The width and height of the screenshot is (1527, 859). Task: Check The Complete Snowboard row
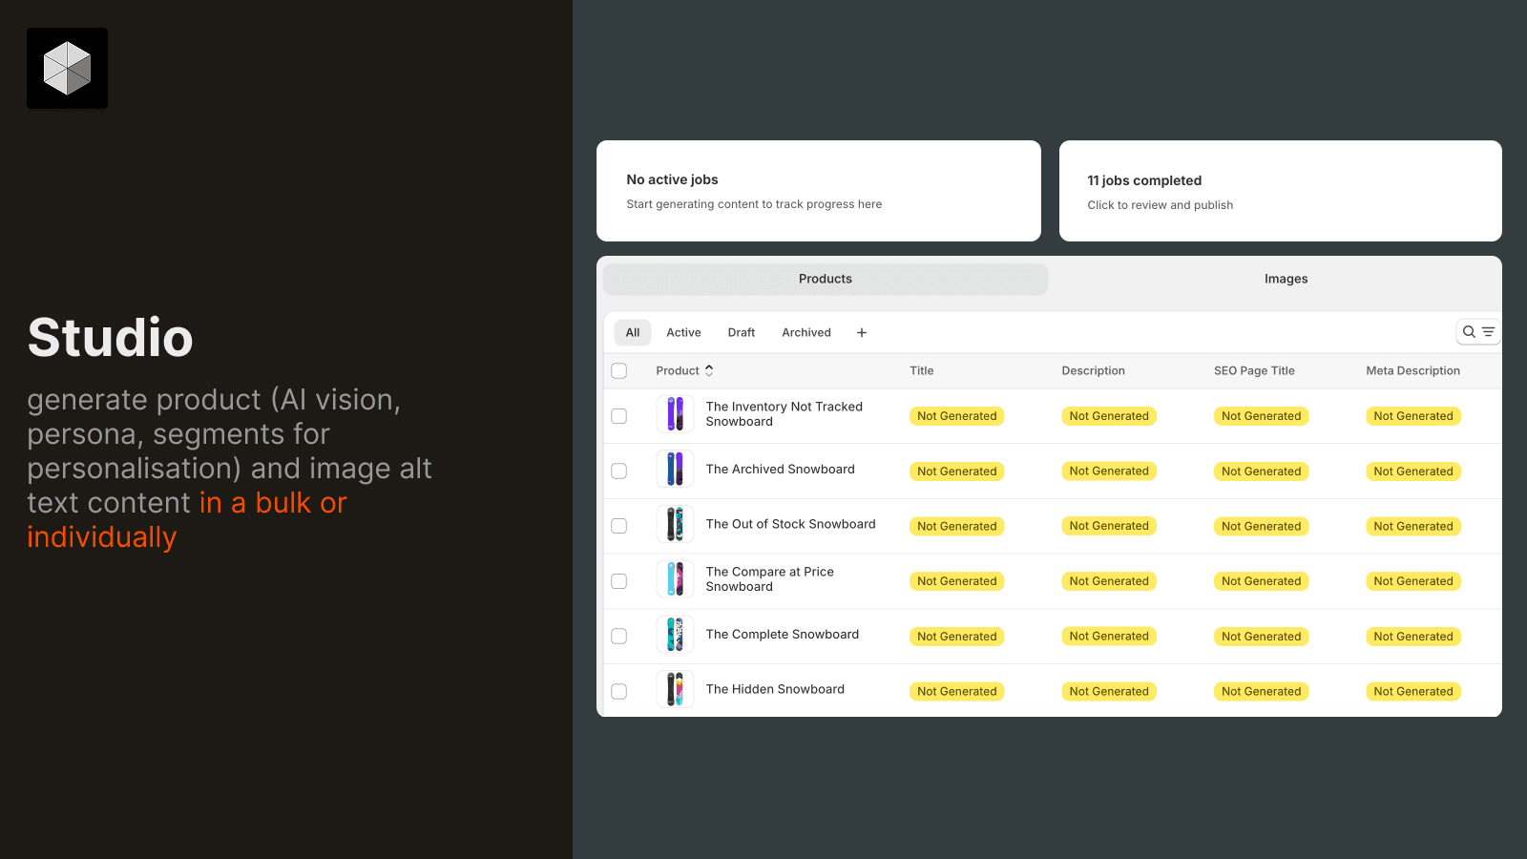619,636
